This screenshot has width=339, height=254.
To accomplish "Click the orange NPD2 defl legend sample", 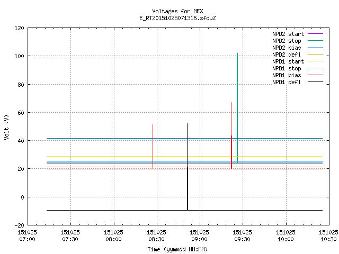I will (x=315, y=55).
